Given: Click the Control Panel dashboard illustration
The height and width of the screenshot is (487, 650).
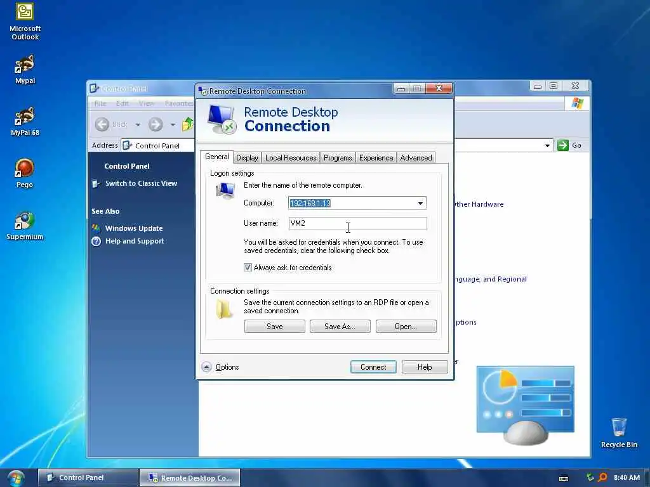Looking at the screenshot, I should click(x=525, y=405).
